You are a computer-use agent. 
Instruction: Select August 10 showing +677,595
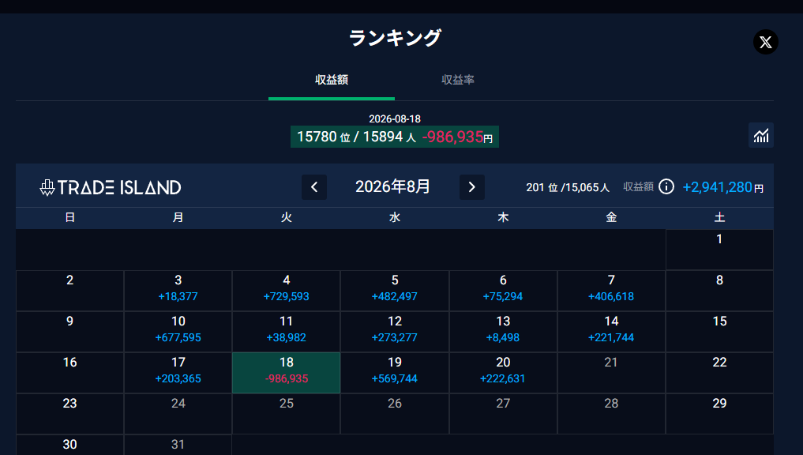178,332
